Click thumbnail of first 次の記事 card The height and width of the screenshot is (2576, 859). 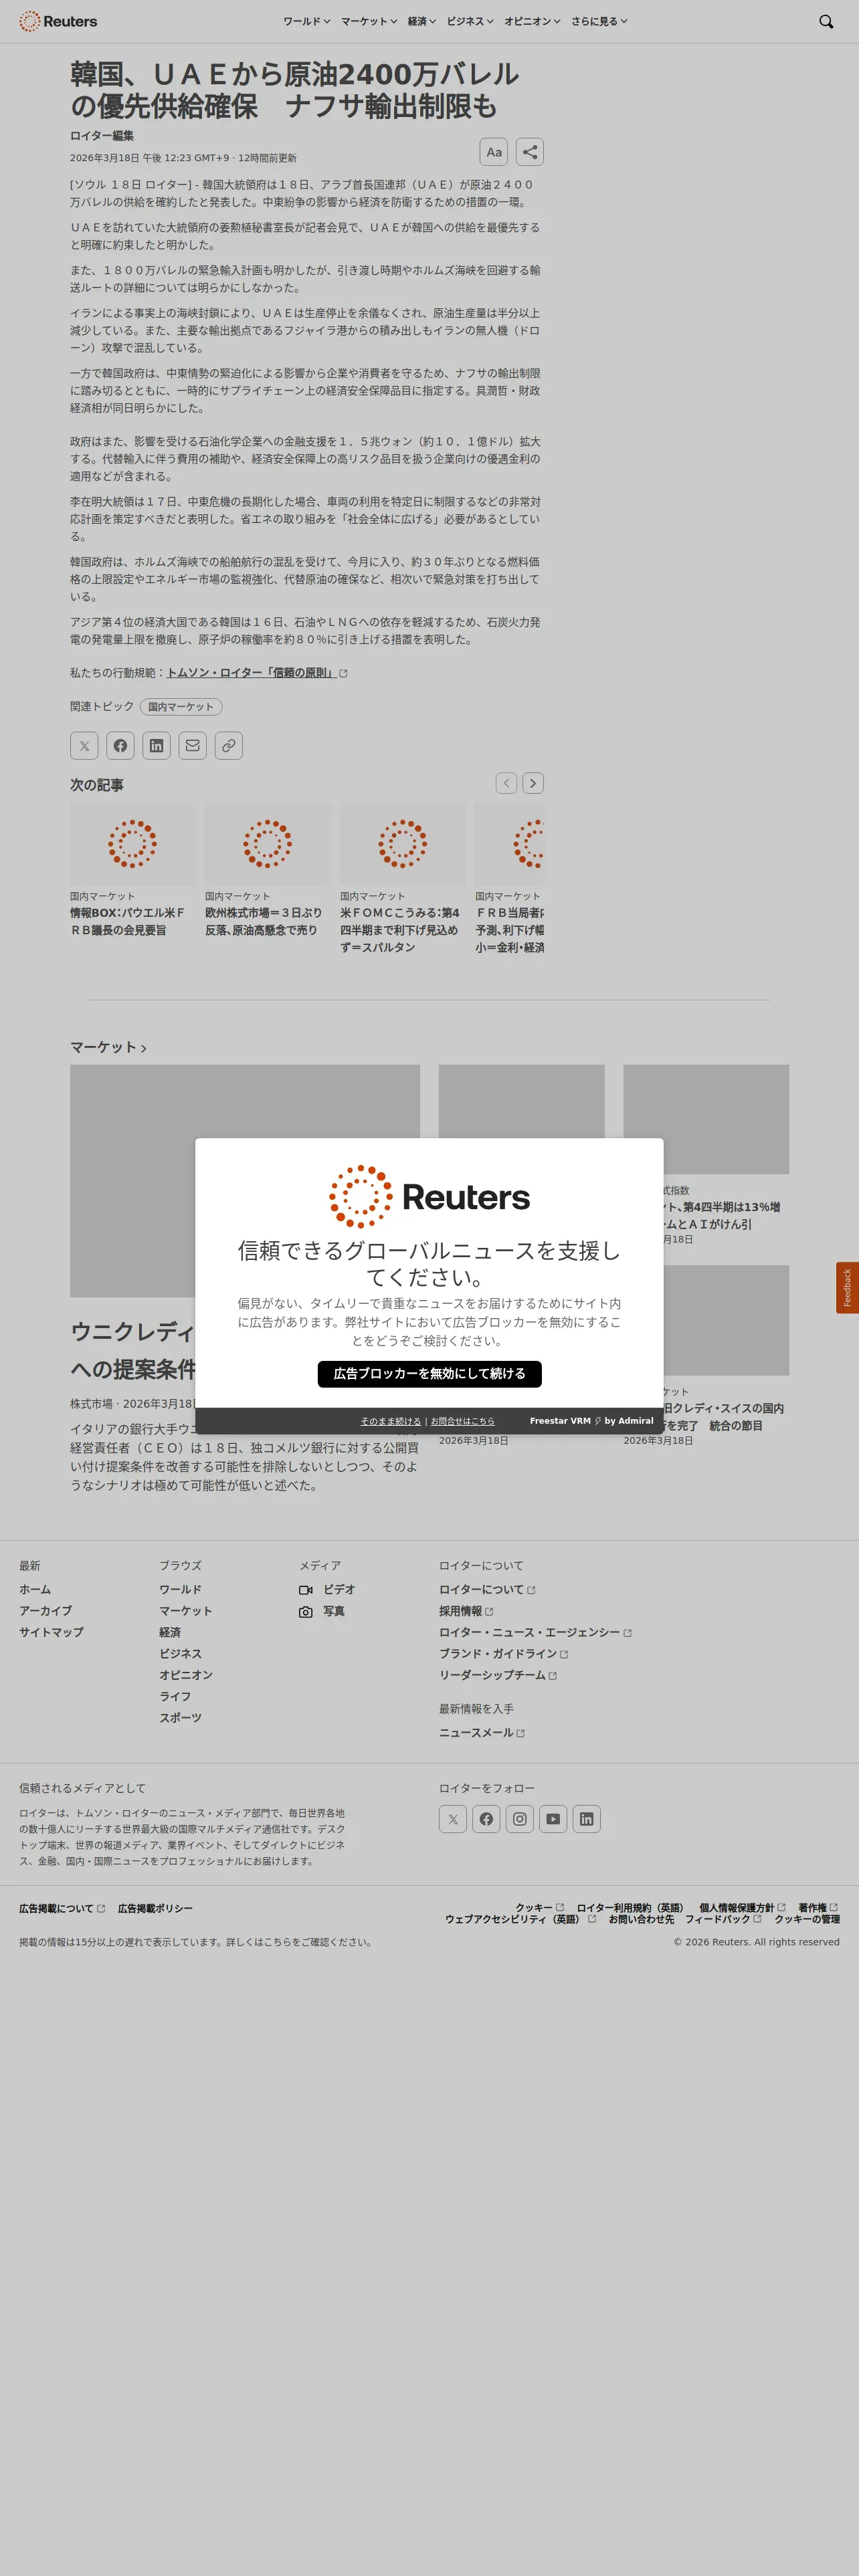(133, 843)
